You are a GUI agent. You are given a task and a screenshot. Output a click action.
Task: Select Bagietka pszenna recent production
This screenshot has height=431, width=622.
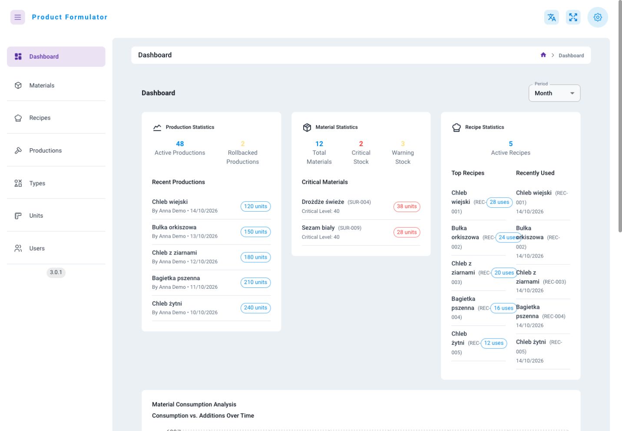click(x=211, y=283)
